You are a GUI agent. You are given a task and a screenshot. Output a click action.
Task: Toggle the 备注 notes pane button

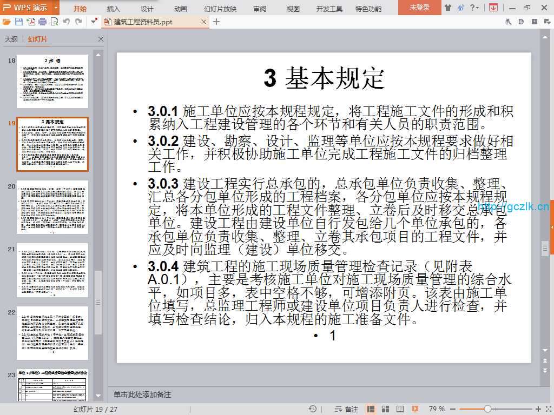point(347,409)
